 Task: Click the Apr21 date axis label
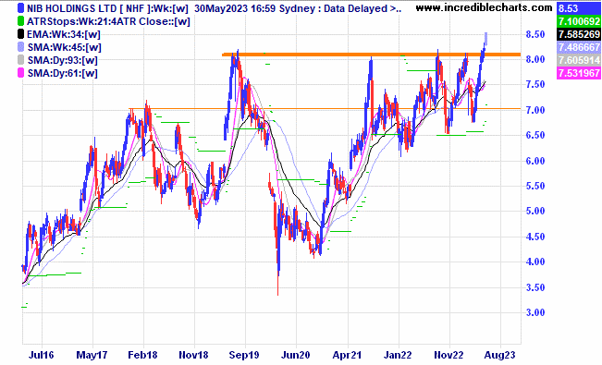coord(347,355)
